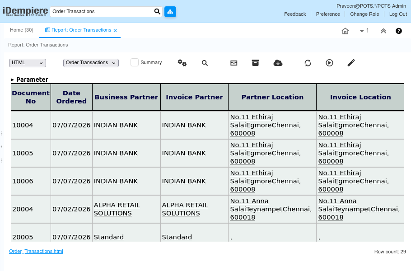Click the find magnifier in report toolbar

coord(205,63)
